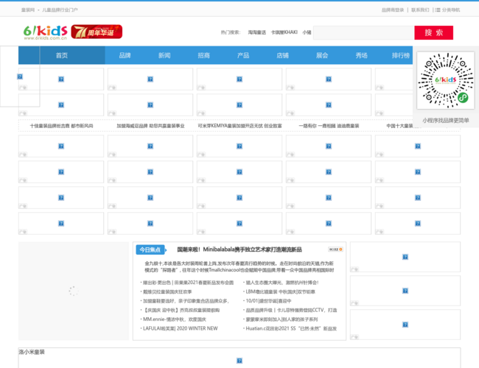Open 十佳童装品牌班吉鹿 都市新风尚 link
Image resolution: width=479 pixels, height=368 pixels.
[x=61, y=126]
